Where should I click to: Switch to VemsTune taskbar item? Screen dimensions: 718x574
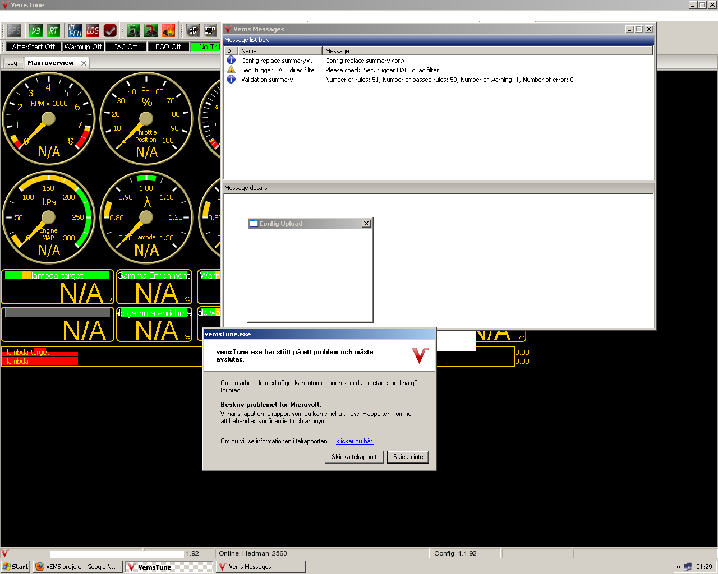(169, 567)
